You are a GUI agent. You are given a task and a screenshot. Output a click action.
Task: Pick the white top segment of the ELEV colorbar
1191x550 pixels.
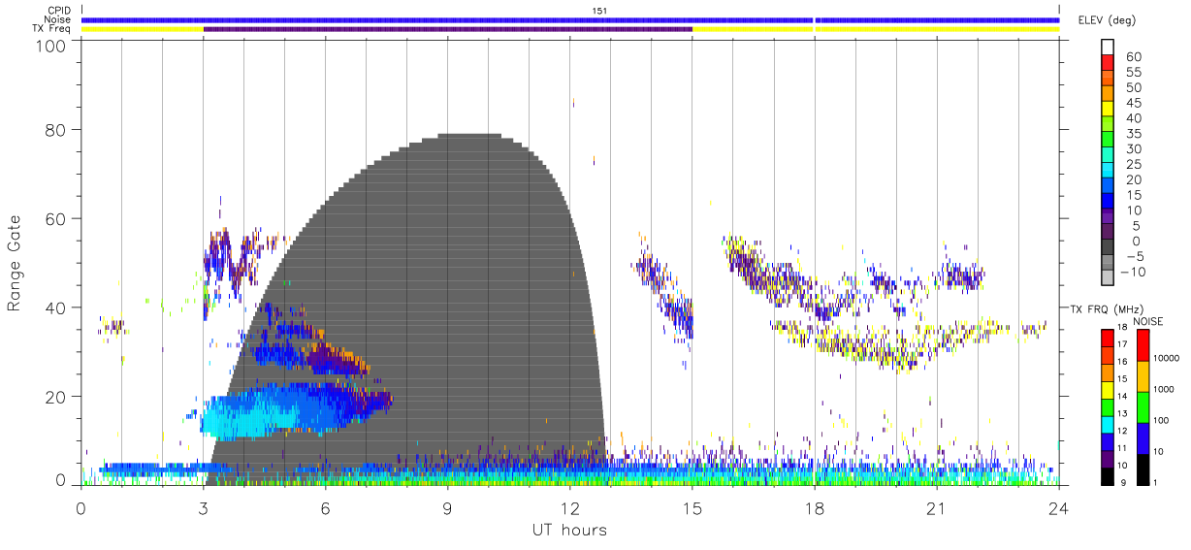pos(1107,46)
